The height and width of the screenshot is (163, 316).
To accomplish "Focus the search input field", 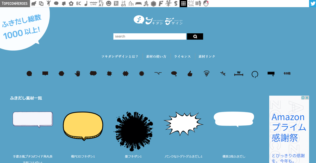I will (x=150, y=36).
